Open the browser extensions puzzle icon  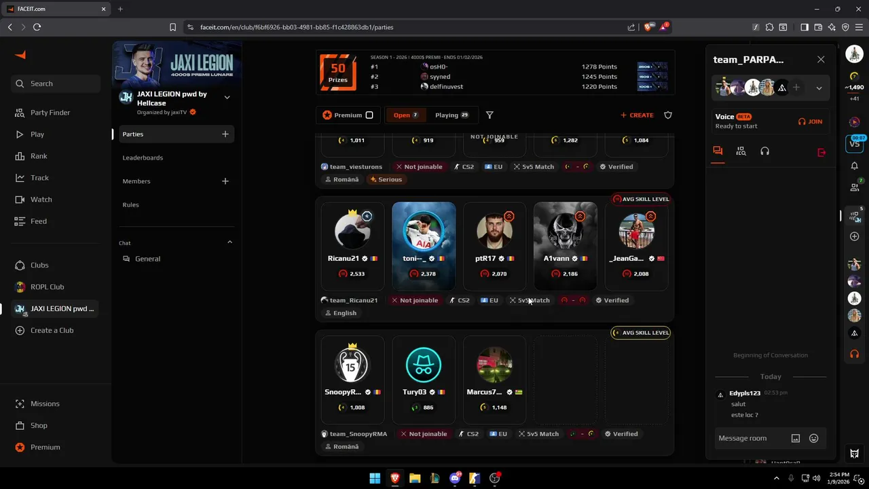click(769, 27)
